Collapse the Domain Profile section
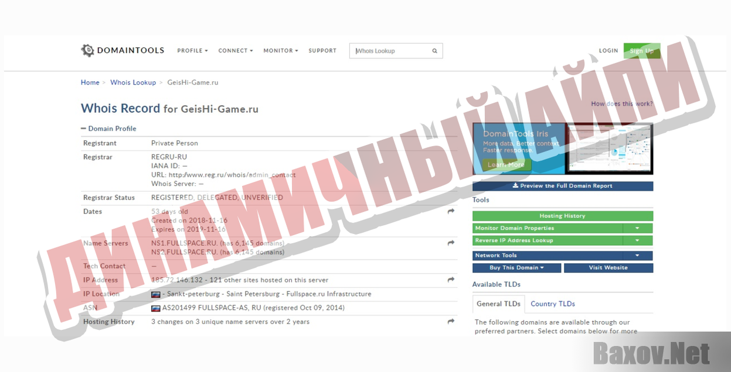731x372 pixels. tap(108, 129)
